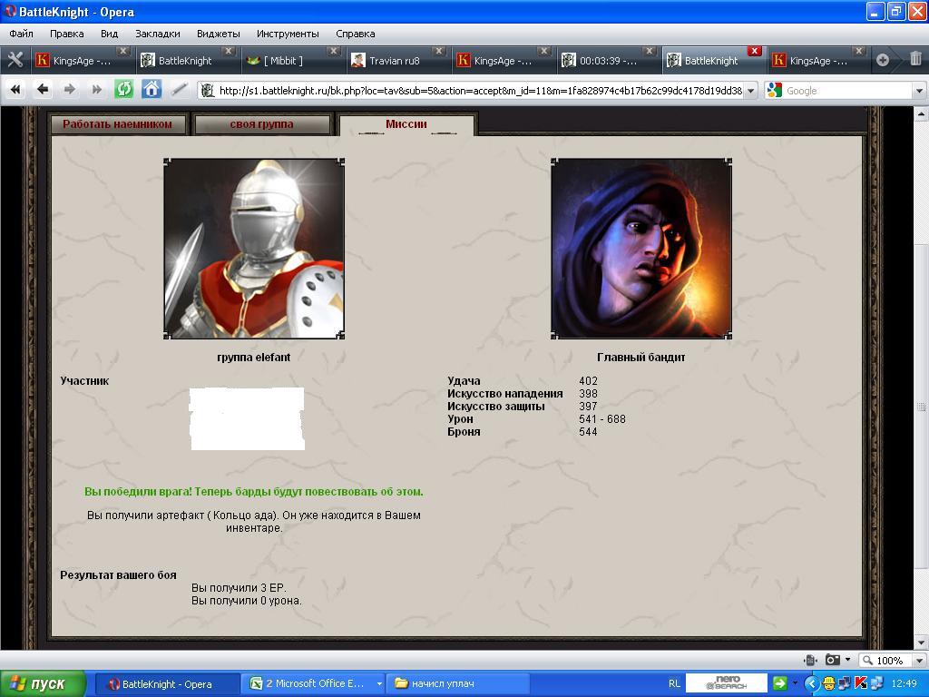
Task: Switch to the Mibbit tab
Action: (x=293, y=61)
